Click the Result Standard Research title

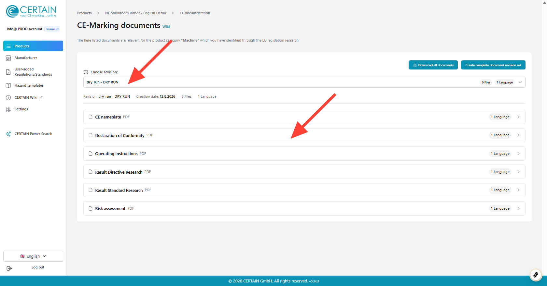[x=119, y=190]
